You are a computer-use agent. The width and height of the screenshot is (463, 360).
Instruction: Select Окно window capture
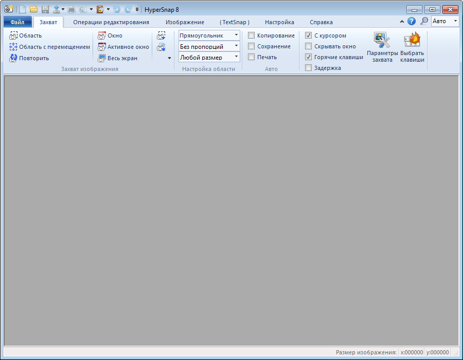pos(110,35)
